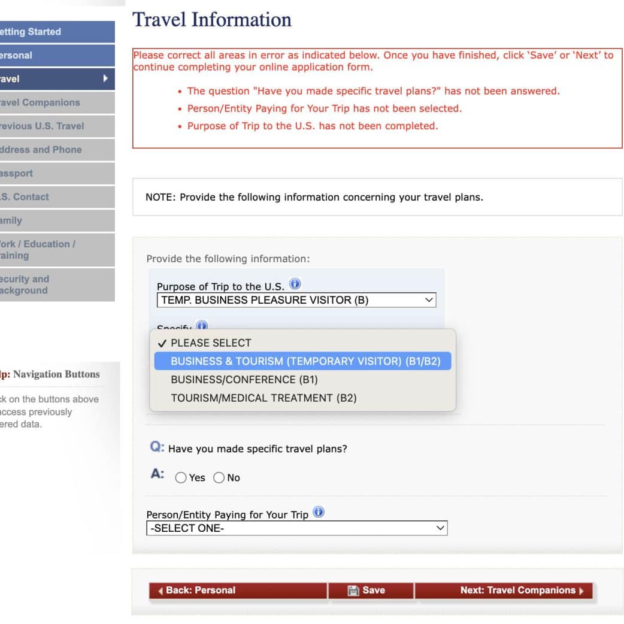This screenshot has width=624, height=624.
Task: Click the floppy disk icon on Save
Action: coord(353,590)
